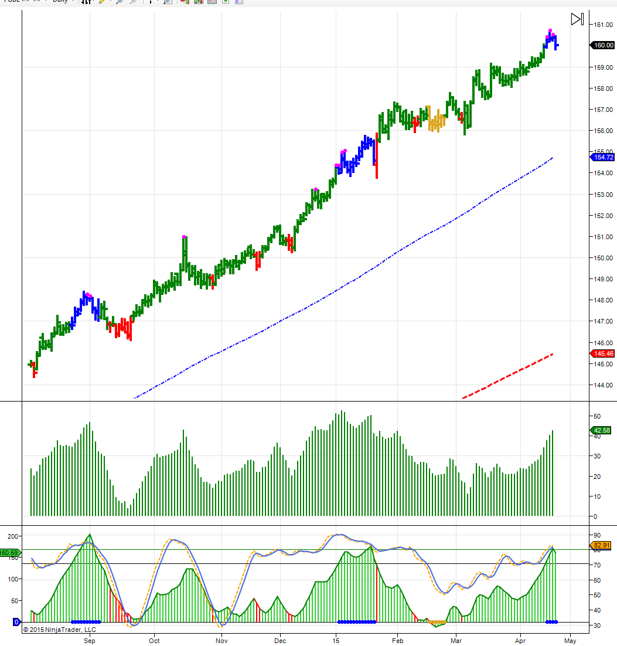
Task: Click the 20 label on middle panel axis
Action: pyautogui.click(x=597, y=477)
